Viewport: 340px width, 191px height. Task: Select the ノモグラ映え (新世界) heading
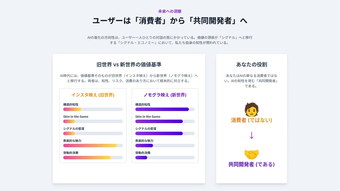[165, 95]
